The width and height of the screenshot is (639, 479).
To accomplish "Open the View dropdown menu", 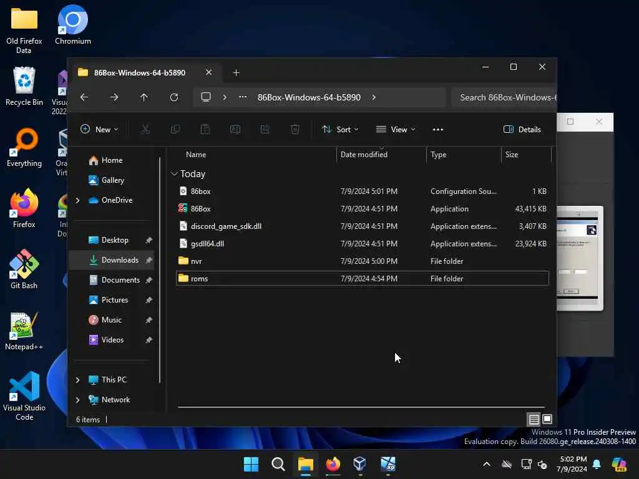I will coord(395,130).
